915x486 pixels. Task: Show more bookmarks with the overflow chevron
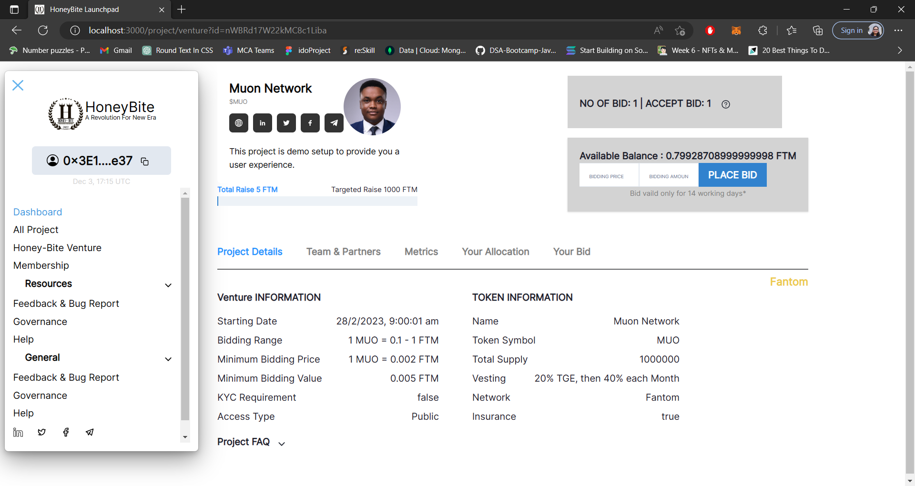[x=900, y=51]
